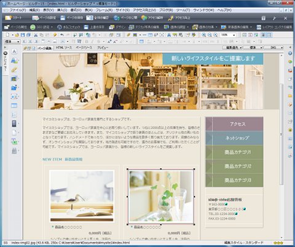295x247 pixels.
Task: Open the 標準 paragraph style dropdown
Action: (x=12, y=42)
